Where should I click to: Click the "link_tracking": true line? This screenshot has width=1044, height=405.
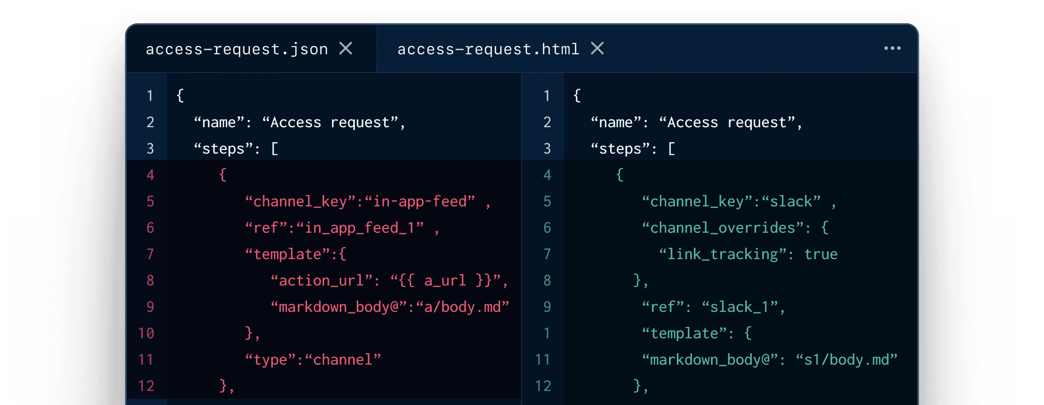coord(748,254)
